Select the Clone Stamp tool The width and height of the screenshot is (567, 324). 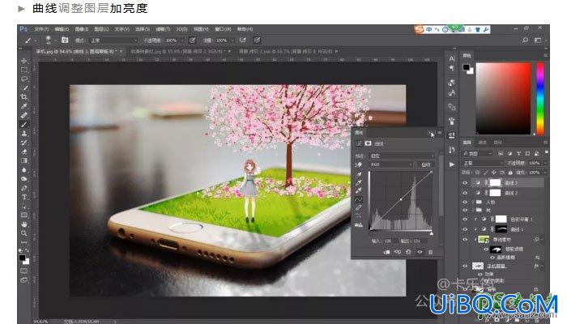pos(24,134)
